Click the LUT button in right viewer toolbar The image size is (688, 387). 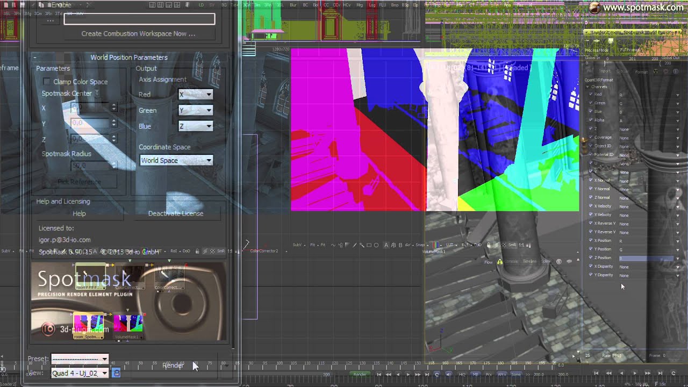pyautogui.click(x=450, y=245)
